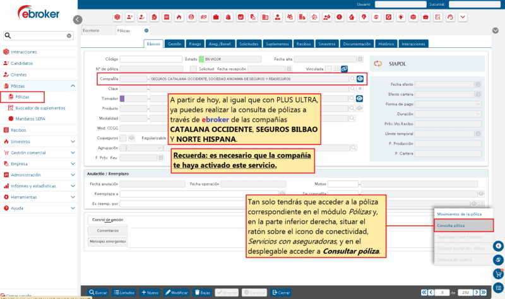Click the Buscar button in bottom bar
This screenshot has width=505, height=299.
point(98,293)
